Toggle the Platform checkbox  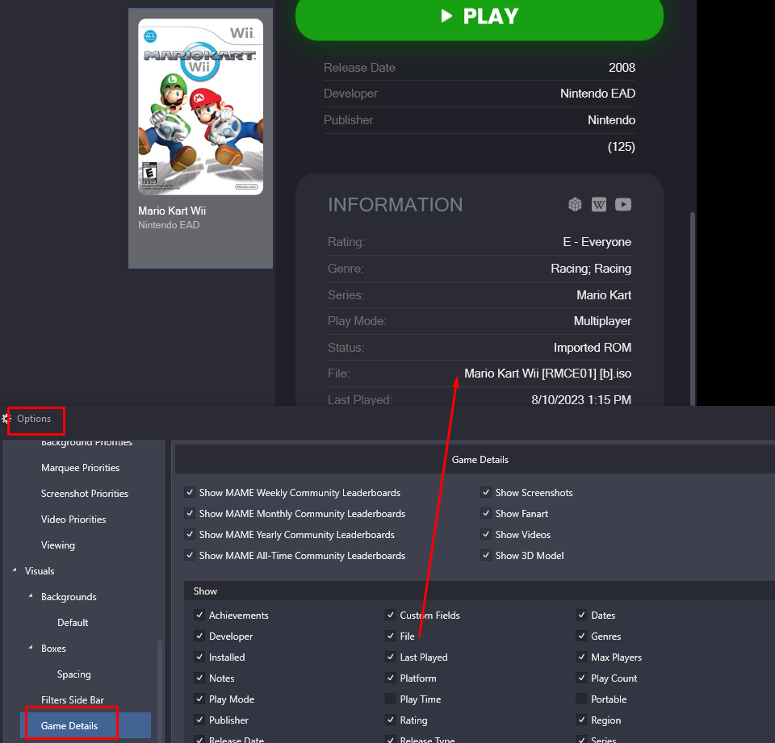[391, 678]
